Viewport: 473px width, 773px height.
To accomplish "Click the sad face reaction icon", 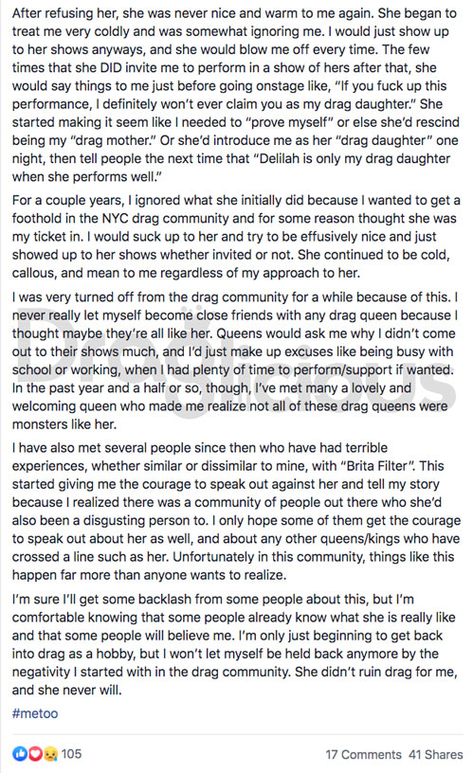I will (50, 754).
